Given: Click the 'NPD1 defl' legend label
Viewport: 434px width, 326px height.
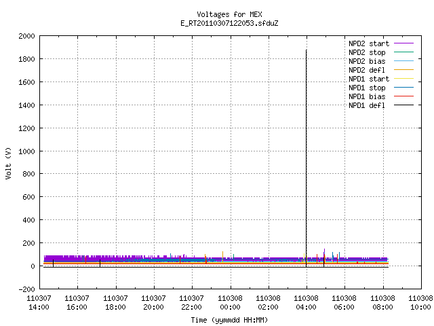Looking at the screenshot, I should click(367, 106).
